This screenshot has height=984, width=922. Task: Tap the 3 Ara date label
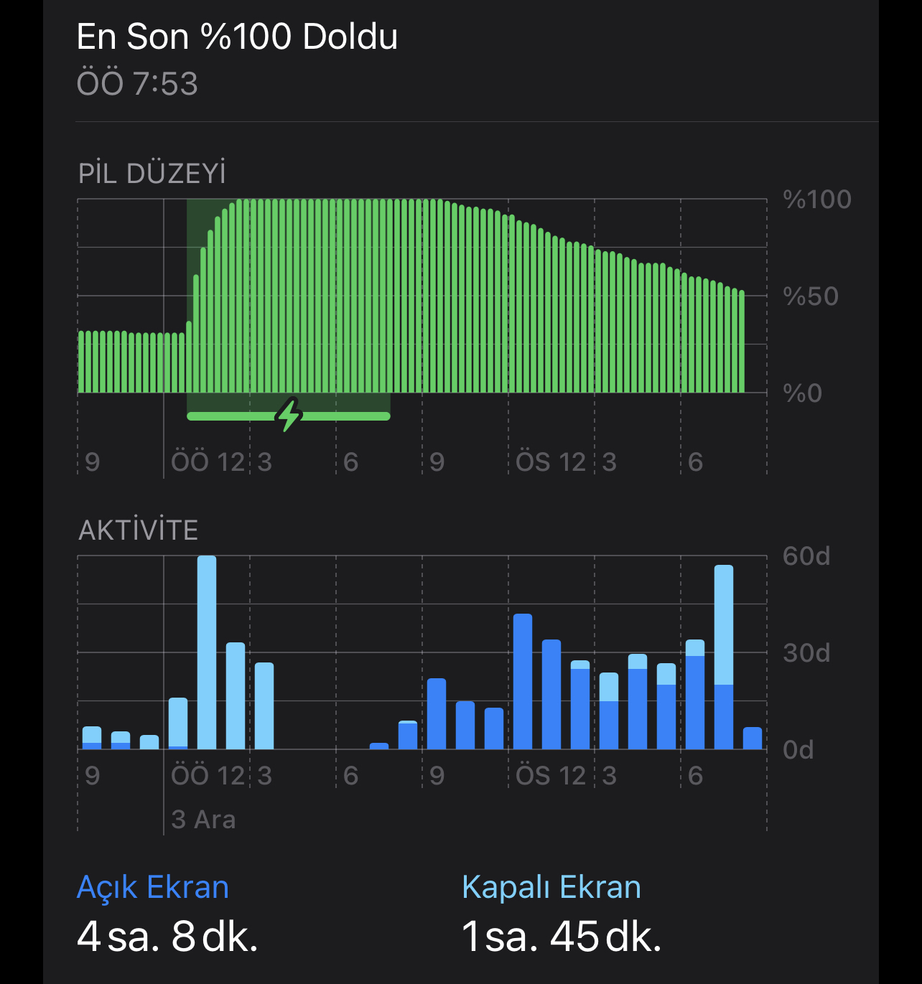click(x=204, y=820)
